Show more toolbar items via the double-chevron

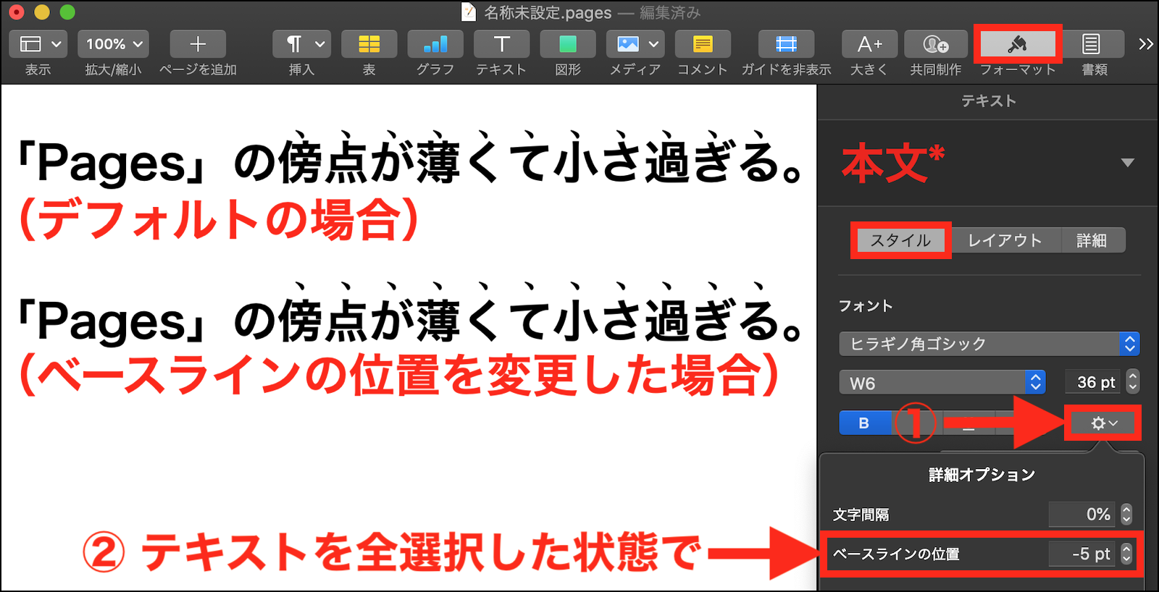pyautogui.click(x=1146, y=44)
